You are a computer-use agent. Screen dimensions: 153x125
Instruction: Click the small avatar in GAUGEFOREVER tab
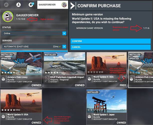tap(64, 5)
